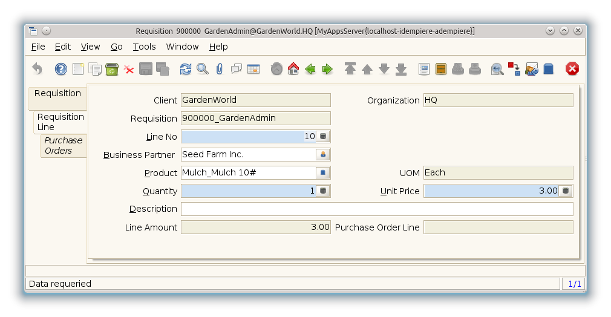Click into the Description text field
The height and width of the screenshot is (317, 611).
(376, 209)
